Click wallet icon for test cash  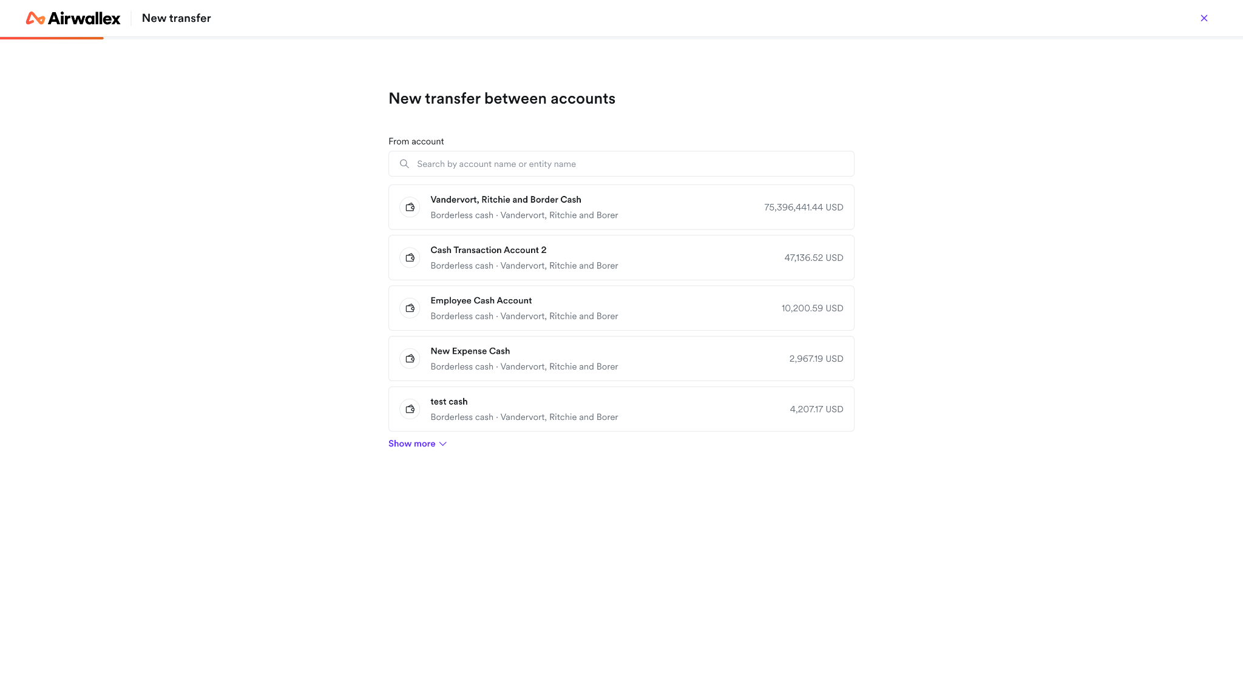point(410,409)
